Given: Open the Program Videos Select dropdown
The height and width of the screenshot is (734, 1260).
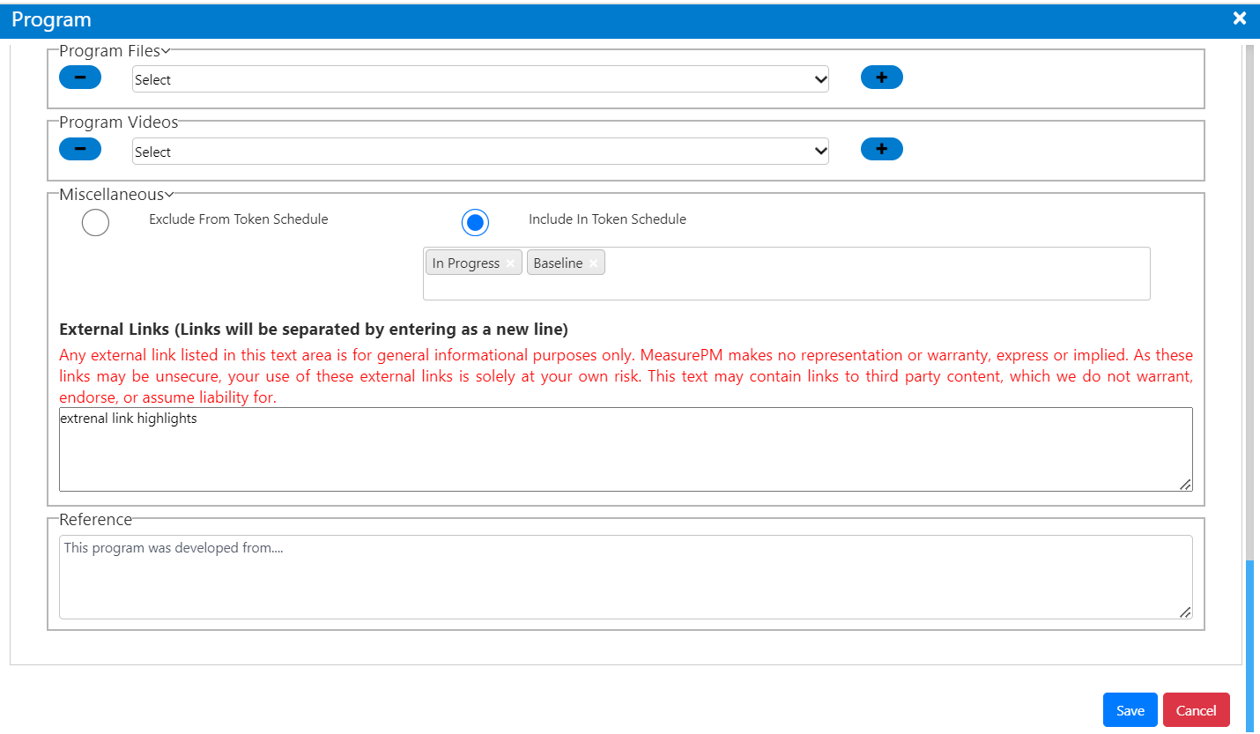Looking at the screenshot, I should (480, 152).
